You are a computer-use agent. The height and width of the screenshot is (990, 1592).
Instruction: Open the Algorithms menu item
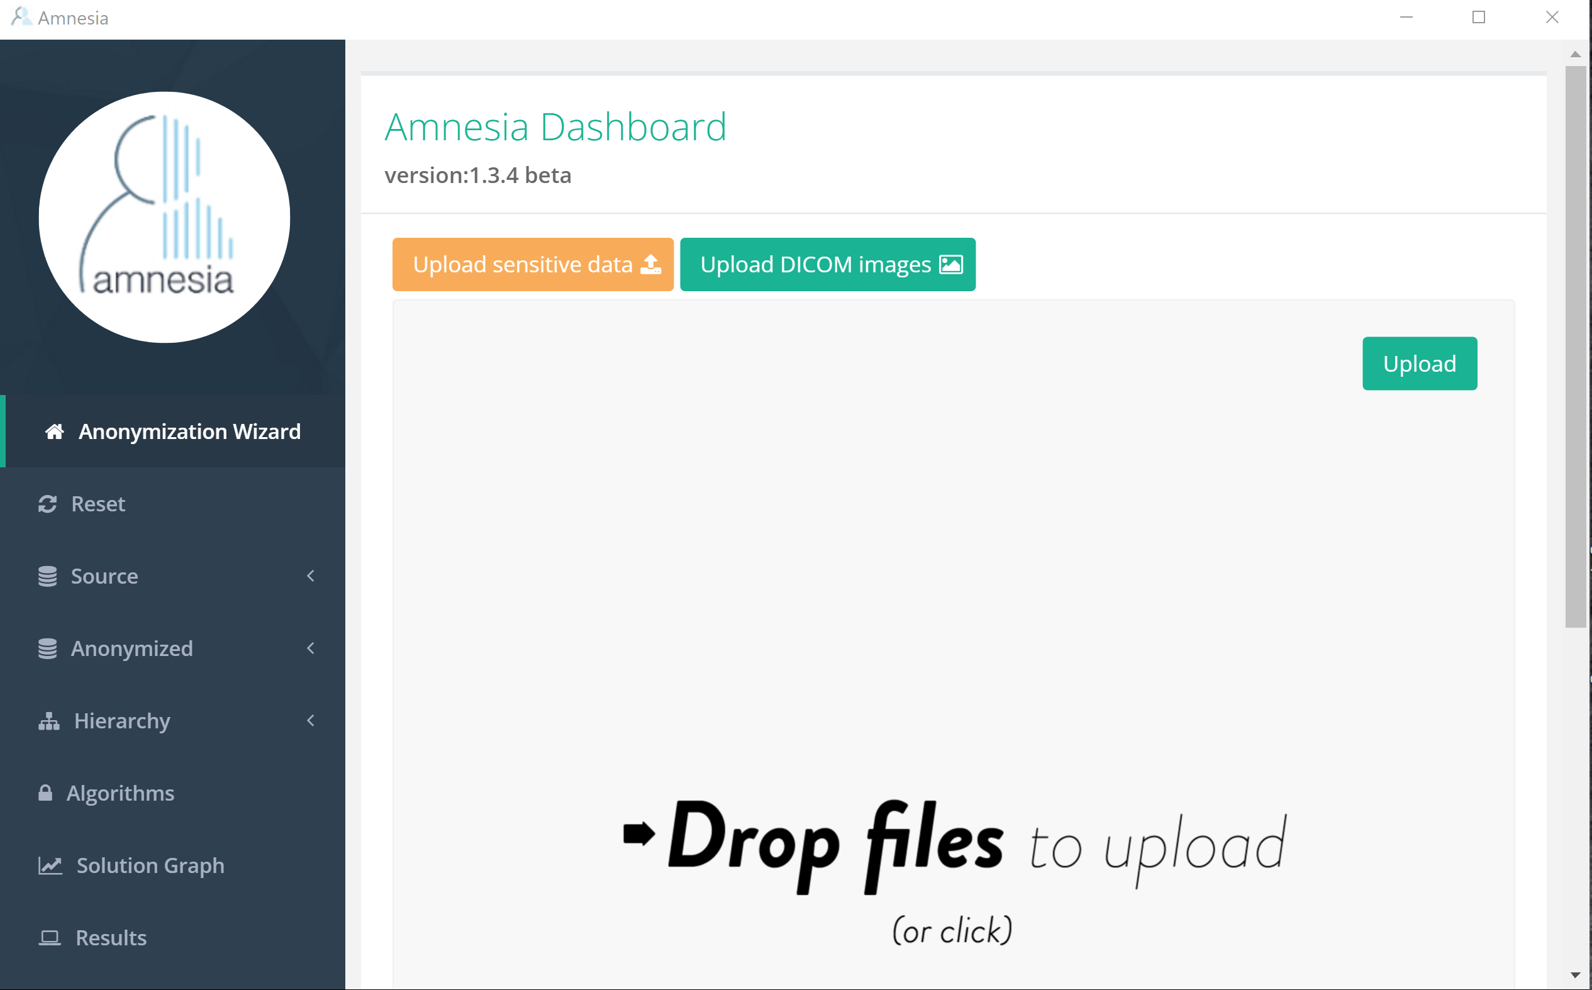(120, 793)
